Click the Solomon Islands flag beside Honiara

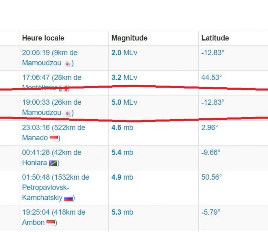(53, 163)
